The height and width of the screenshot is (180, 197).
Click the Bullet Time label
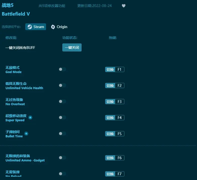pos(14,136)
